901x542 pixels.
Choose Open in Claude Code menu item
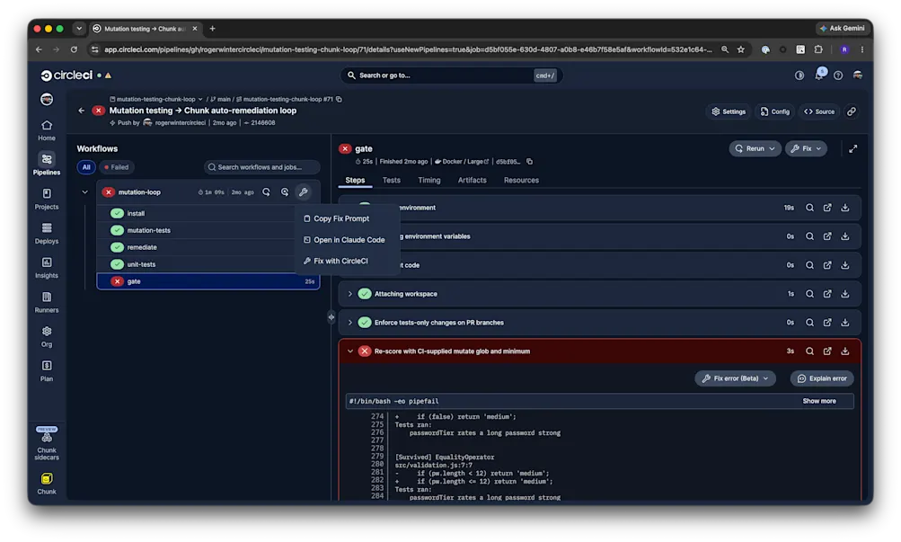click(344, 240)
